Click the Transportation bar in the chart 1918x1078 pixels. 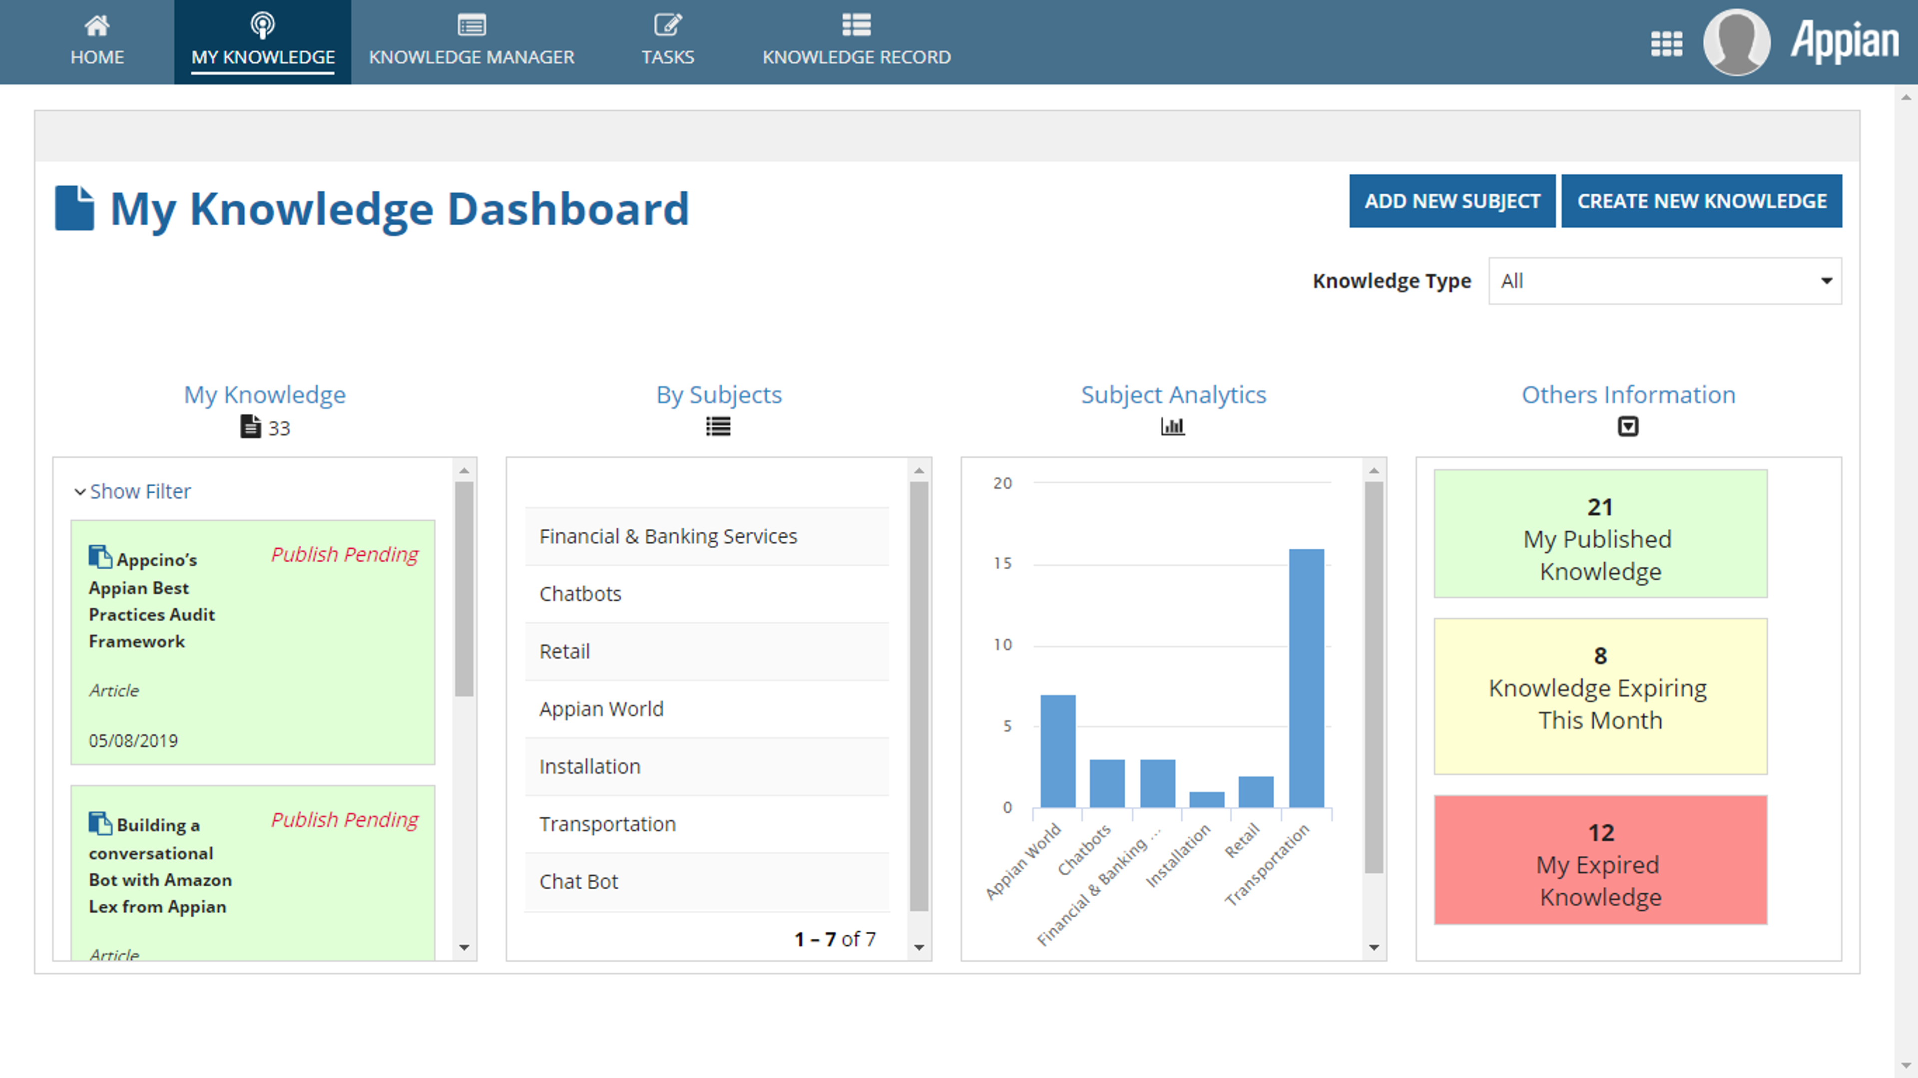pos(1306,678)
